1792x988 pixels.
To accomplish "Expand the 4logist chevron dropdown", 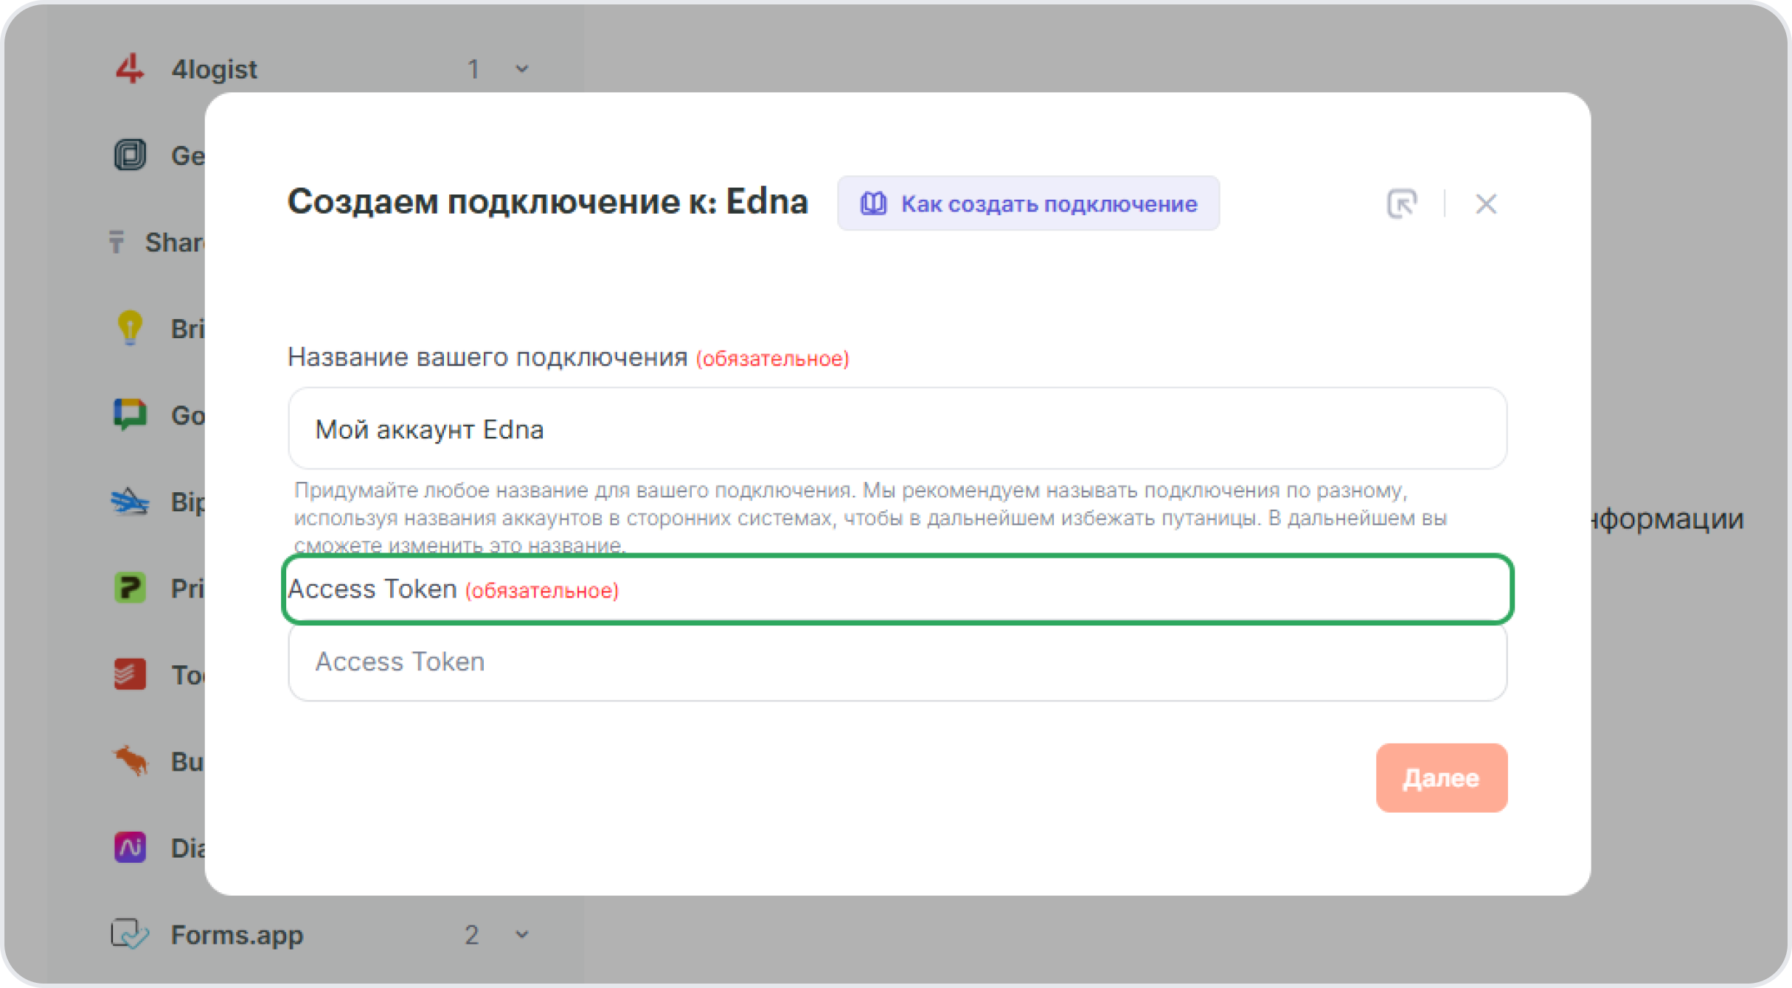I will click(522, 69).
